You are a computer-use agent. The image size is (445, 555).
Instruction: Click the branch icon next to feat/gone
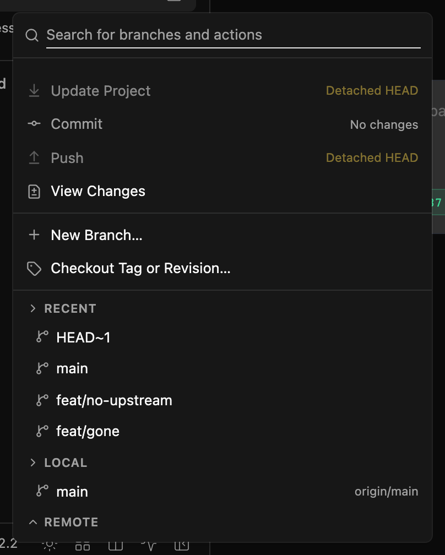[42, 431]
